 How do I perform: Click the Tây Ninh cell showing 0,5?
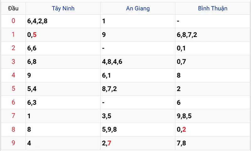point(32,35)
